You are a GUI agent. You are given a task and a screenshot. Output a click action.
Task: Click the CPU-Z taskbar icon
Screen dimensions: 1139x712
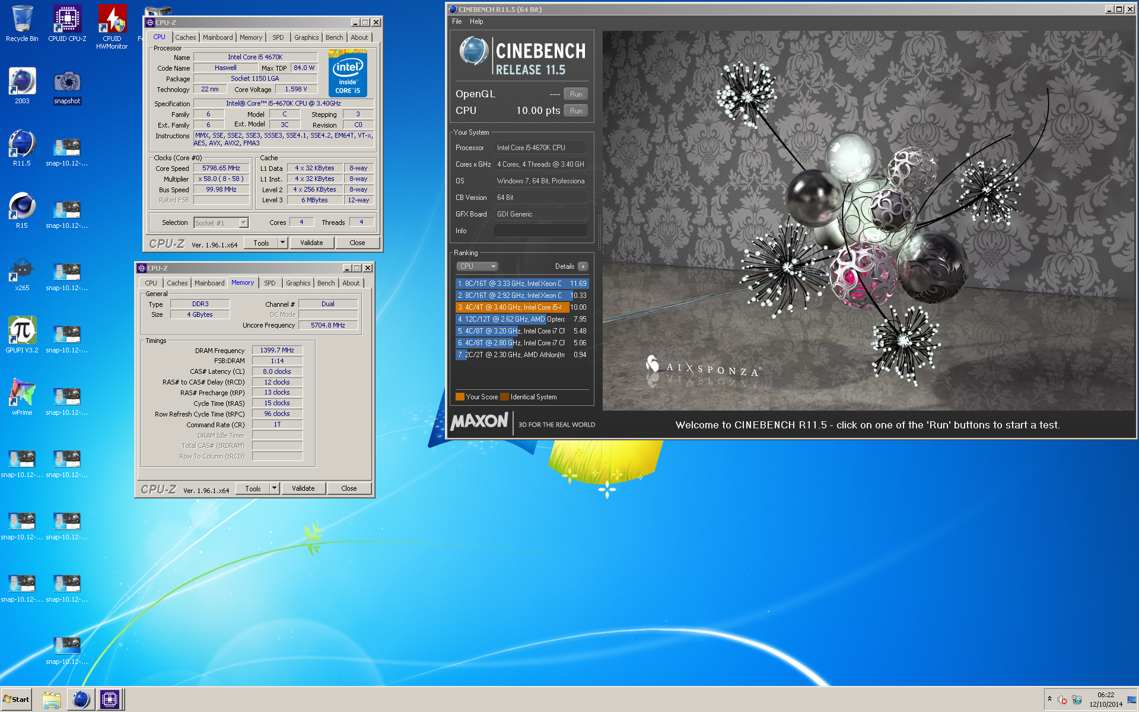(x=110, y=700)
